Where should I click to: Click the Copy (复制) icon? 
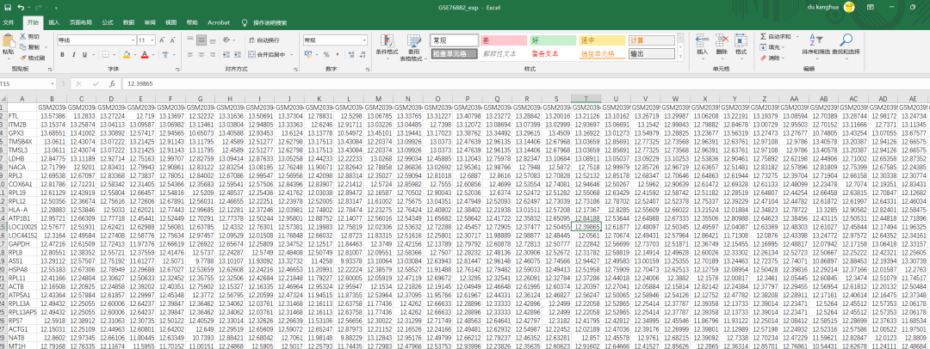coord(23,46)
